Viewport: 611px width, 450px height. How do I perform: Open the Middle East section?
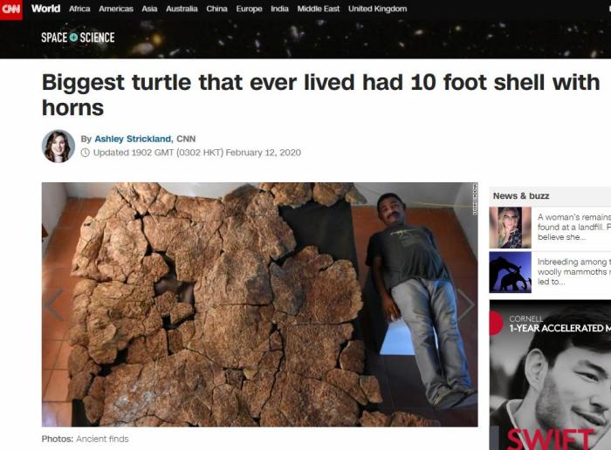pos(319,9)
